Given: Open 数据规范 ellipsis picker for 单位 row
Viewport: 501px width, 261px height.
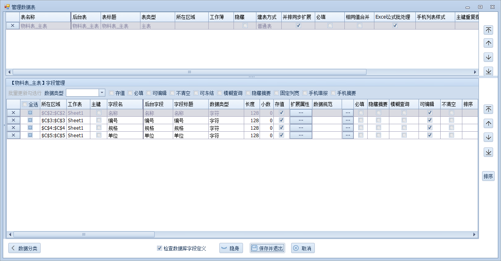Looking at the screenshot, I should click(348, 135).
